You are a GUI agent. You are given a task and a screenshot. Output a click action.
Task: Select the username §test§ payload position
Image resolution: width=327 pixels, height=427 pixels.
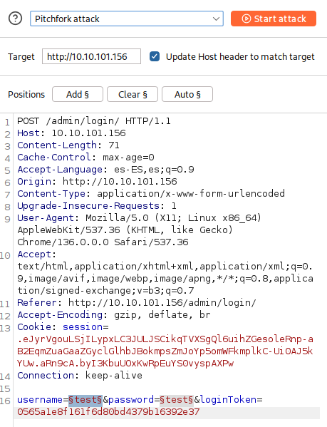tap(85, 400)
